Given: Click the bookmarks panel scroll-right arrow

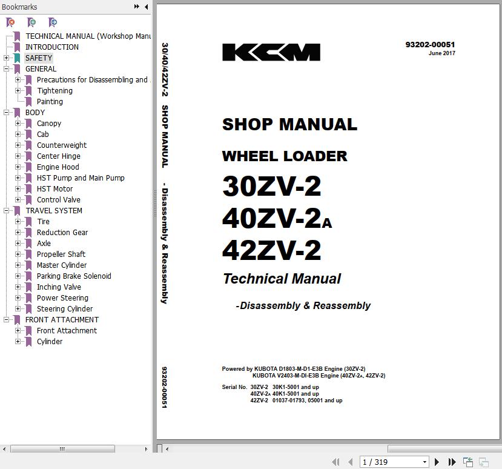Looking at the screenshot, I should tap(147, 449).
